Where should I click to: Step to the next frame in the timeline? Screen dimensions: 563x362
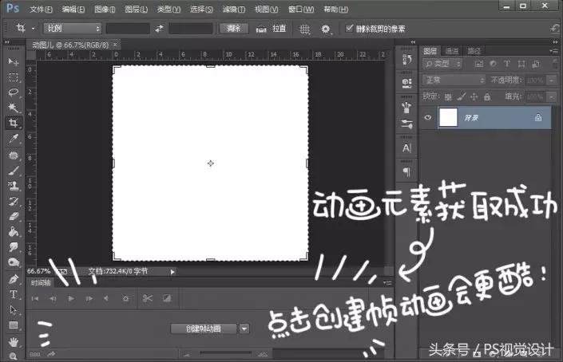point(89,298)
